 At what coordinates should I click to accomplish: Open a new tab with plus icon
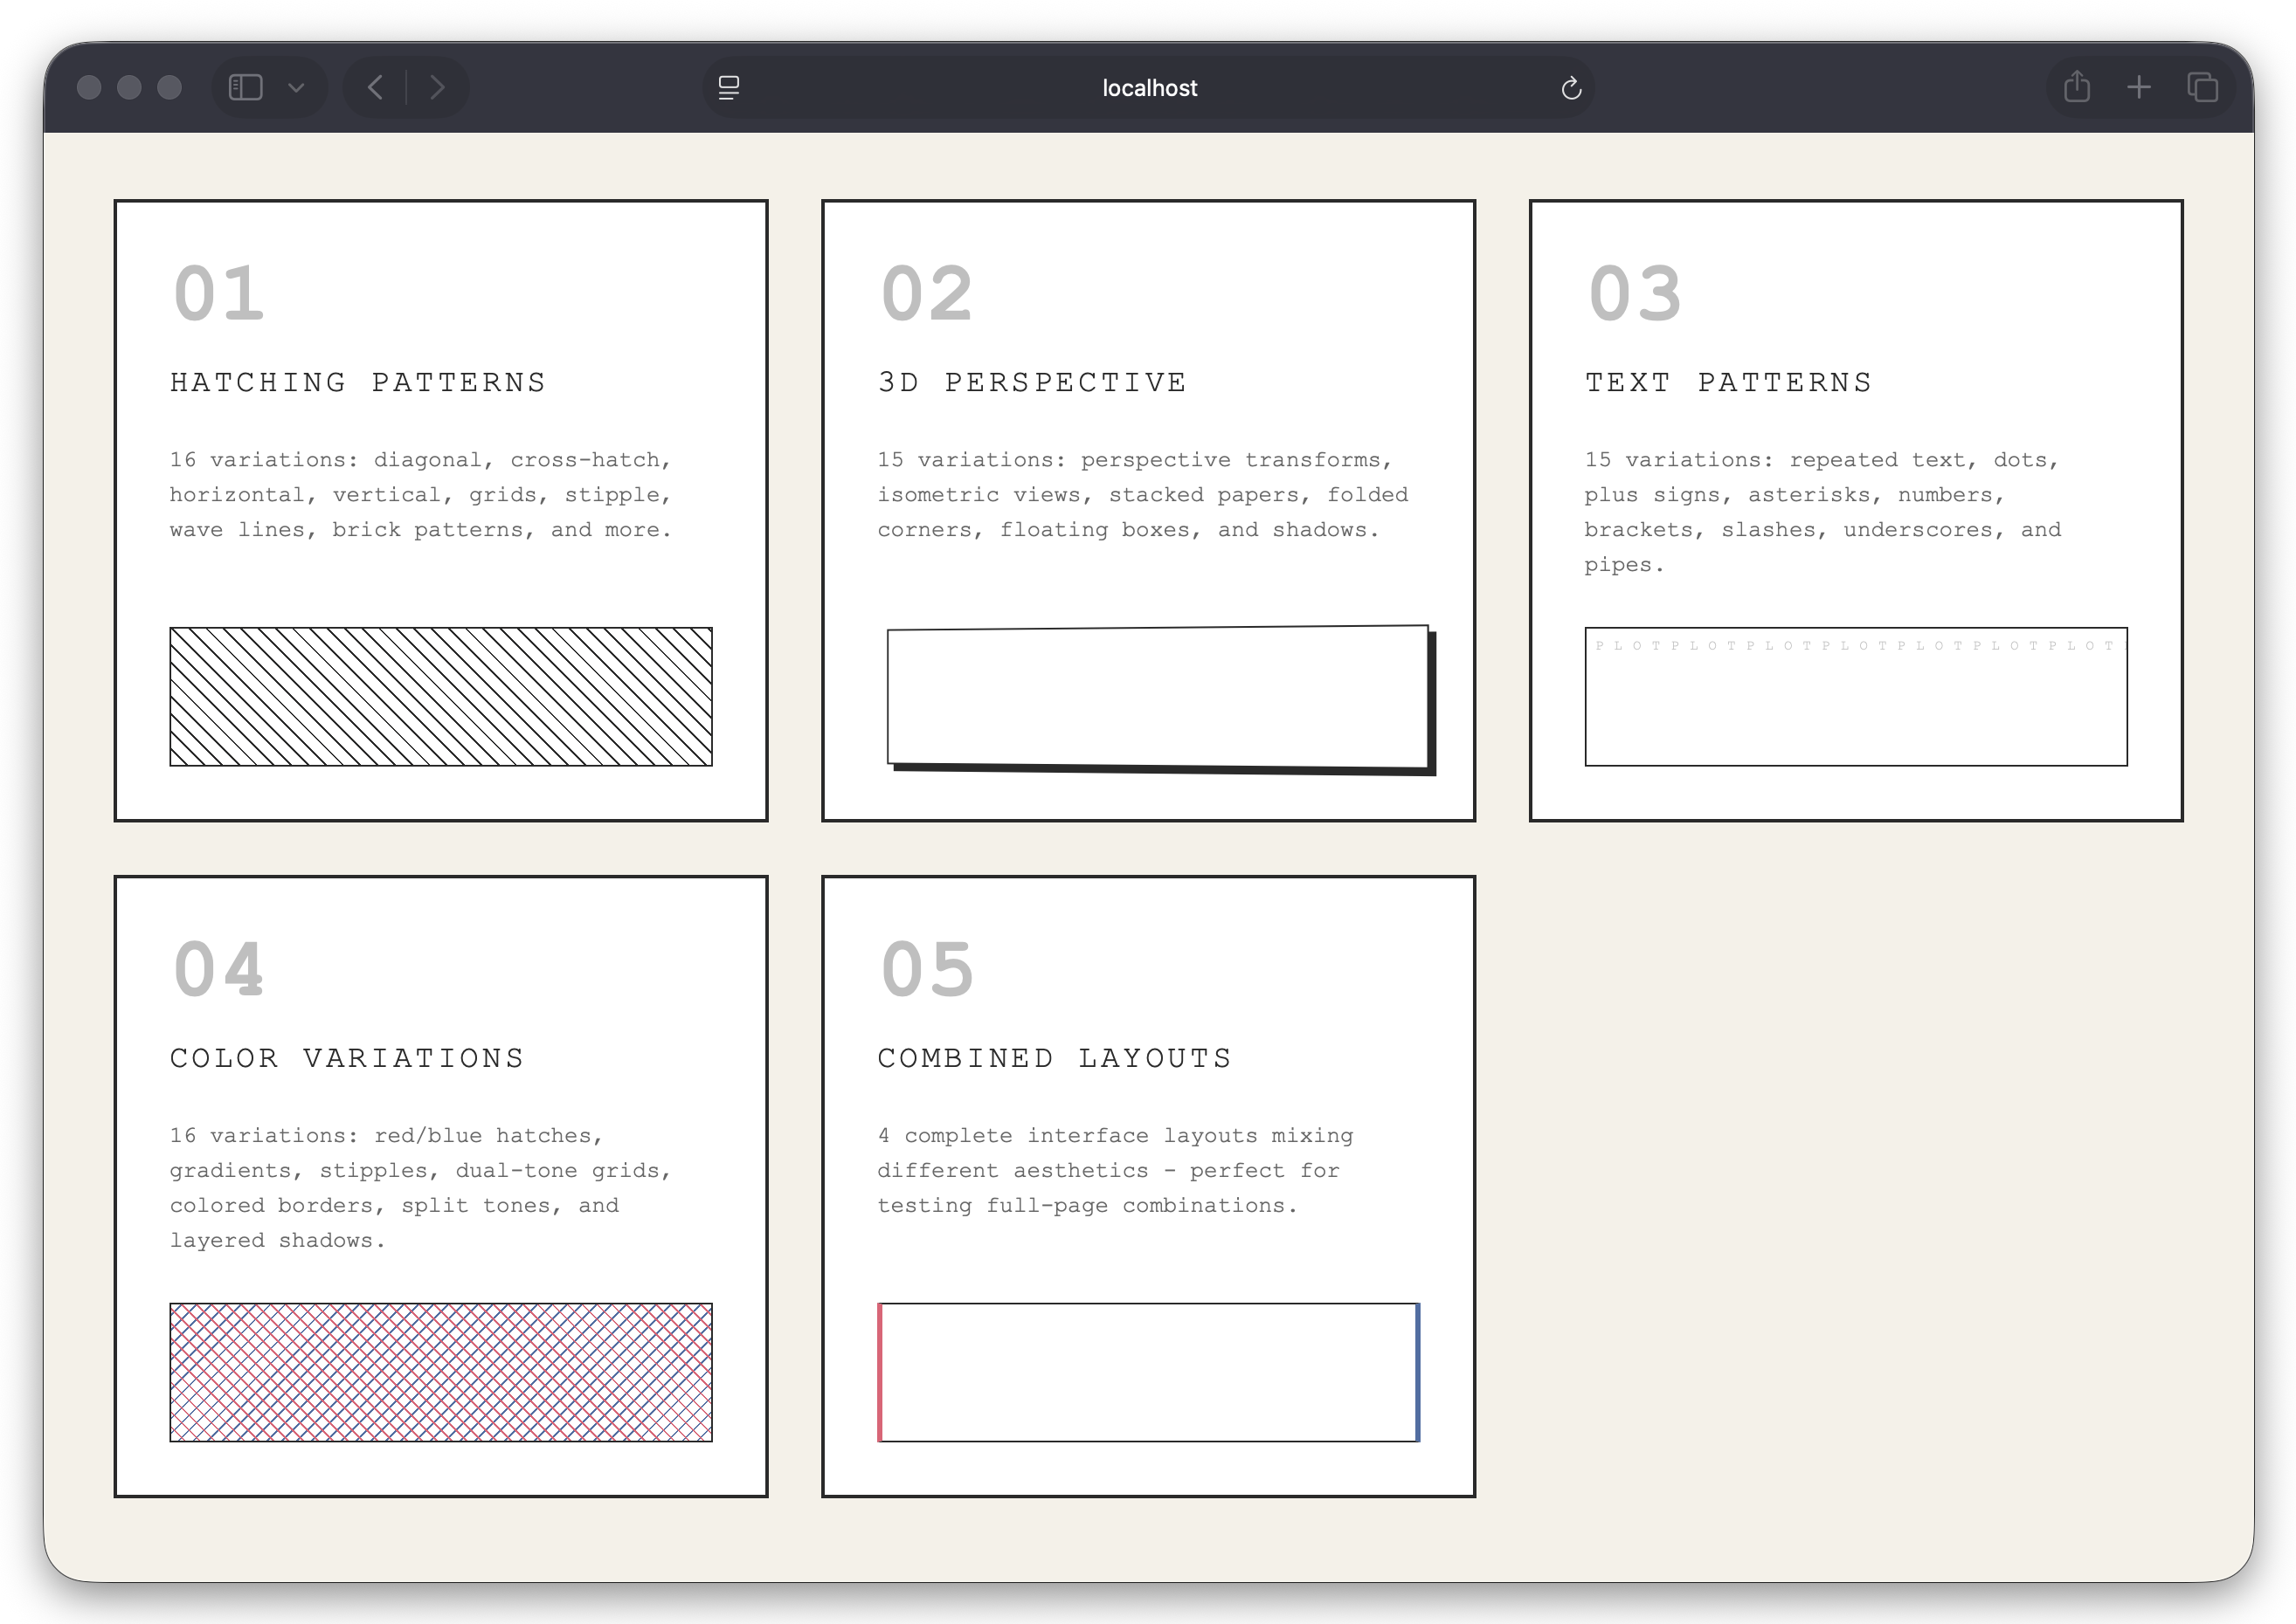[2139, 88]
